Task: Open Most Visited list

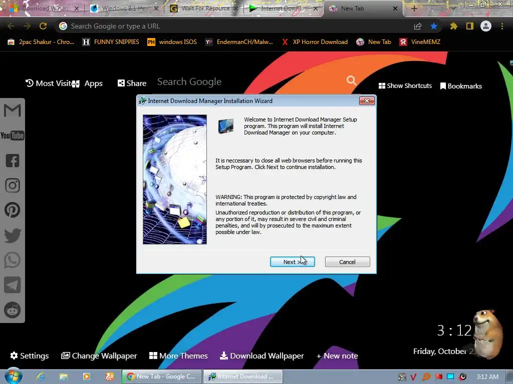Action: [49, 83]
